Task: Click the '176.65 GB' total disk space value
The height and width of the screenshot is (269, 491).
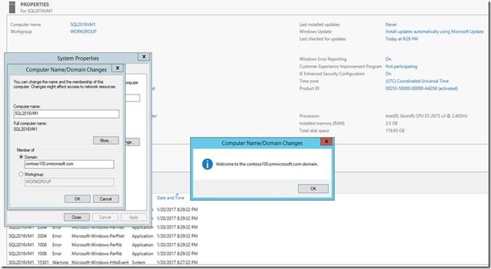Action: [395, 131]
